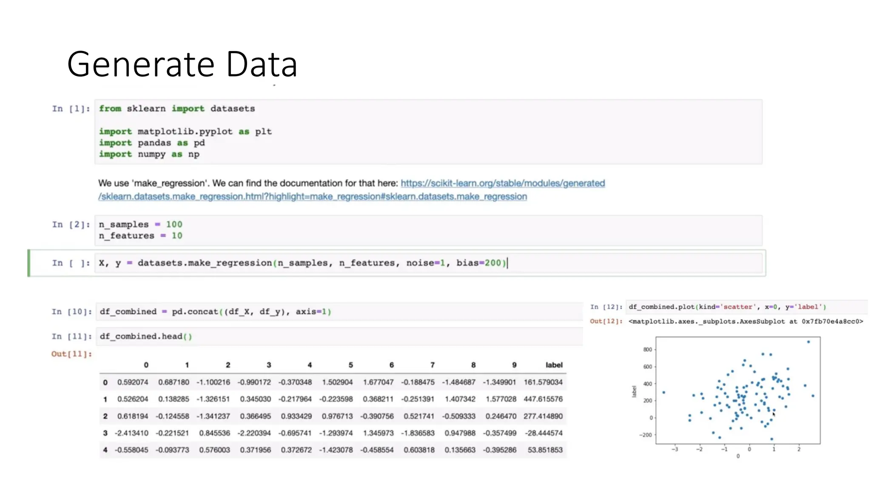The width and height of the screenshot is (871, 490).
Task: Select the imports code cell In [1]
Action: coord(428,132)
